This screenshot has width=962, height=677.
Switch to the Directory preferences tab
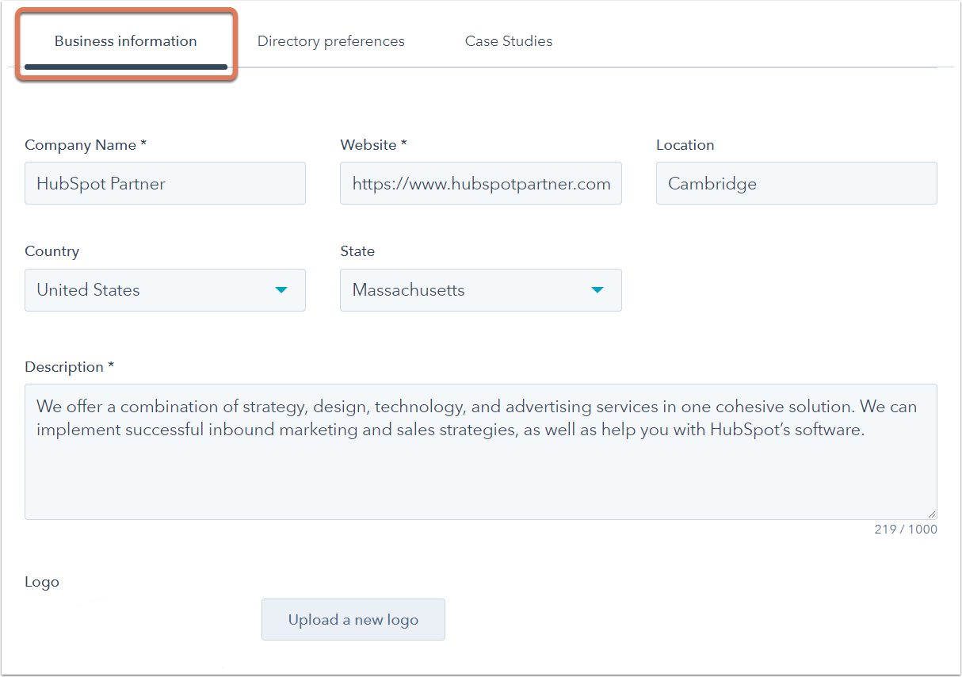(330, 41)
